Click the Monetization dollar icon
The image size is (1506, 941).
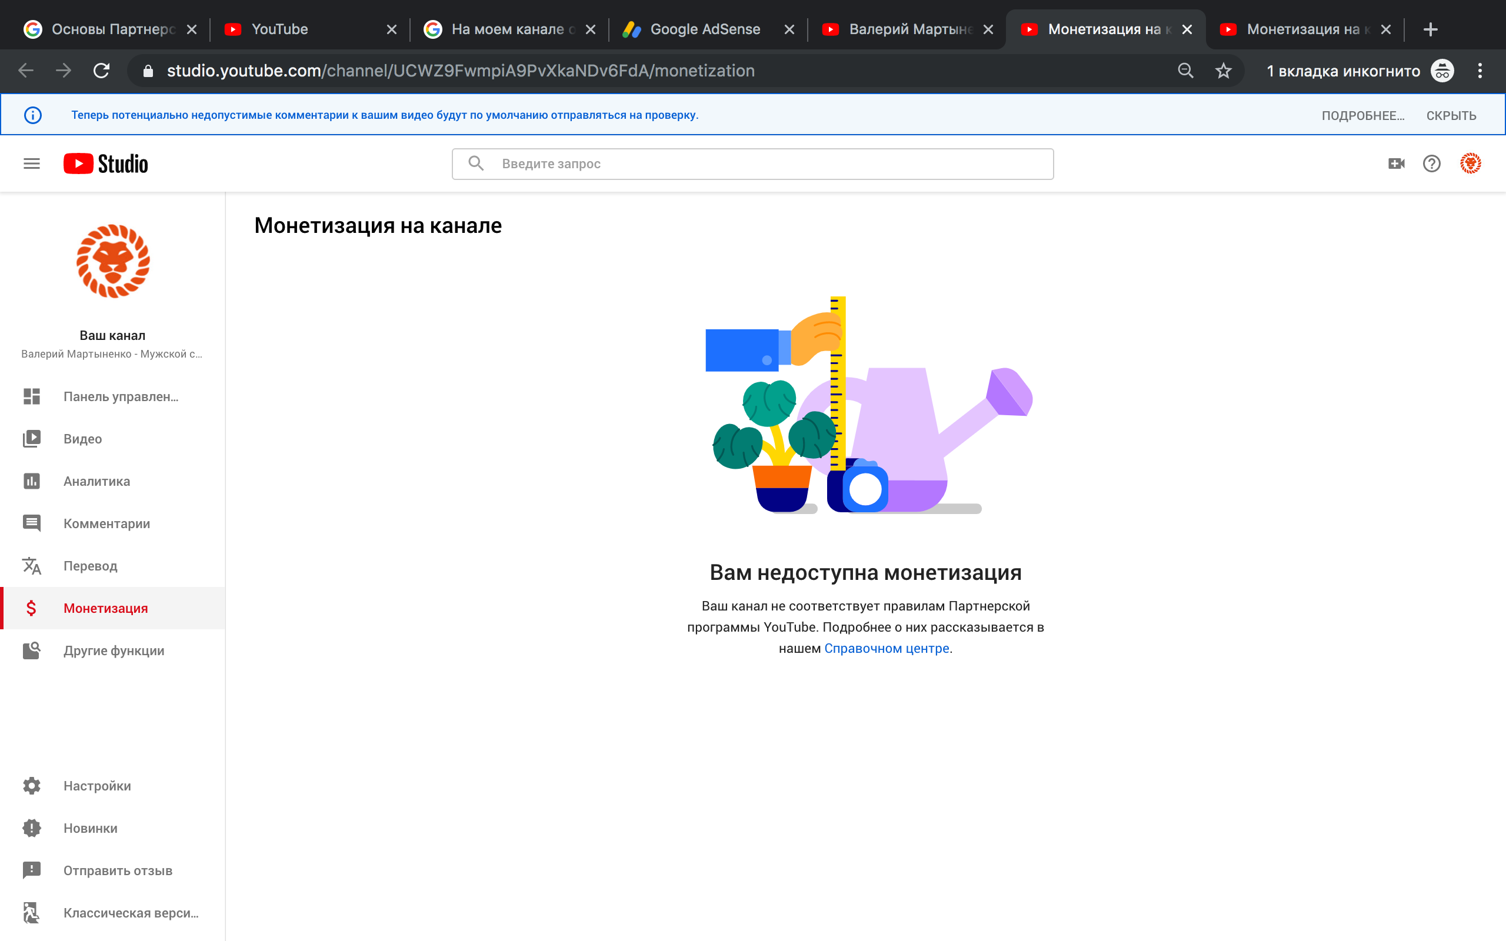click(32, 608)
